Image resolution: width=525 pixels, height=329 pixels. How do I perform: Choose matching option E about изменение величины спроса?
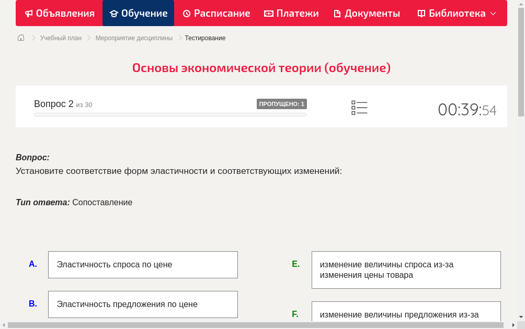(x=406, y=269)
